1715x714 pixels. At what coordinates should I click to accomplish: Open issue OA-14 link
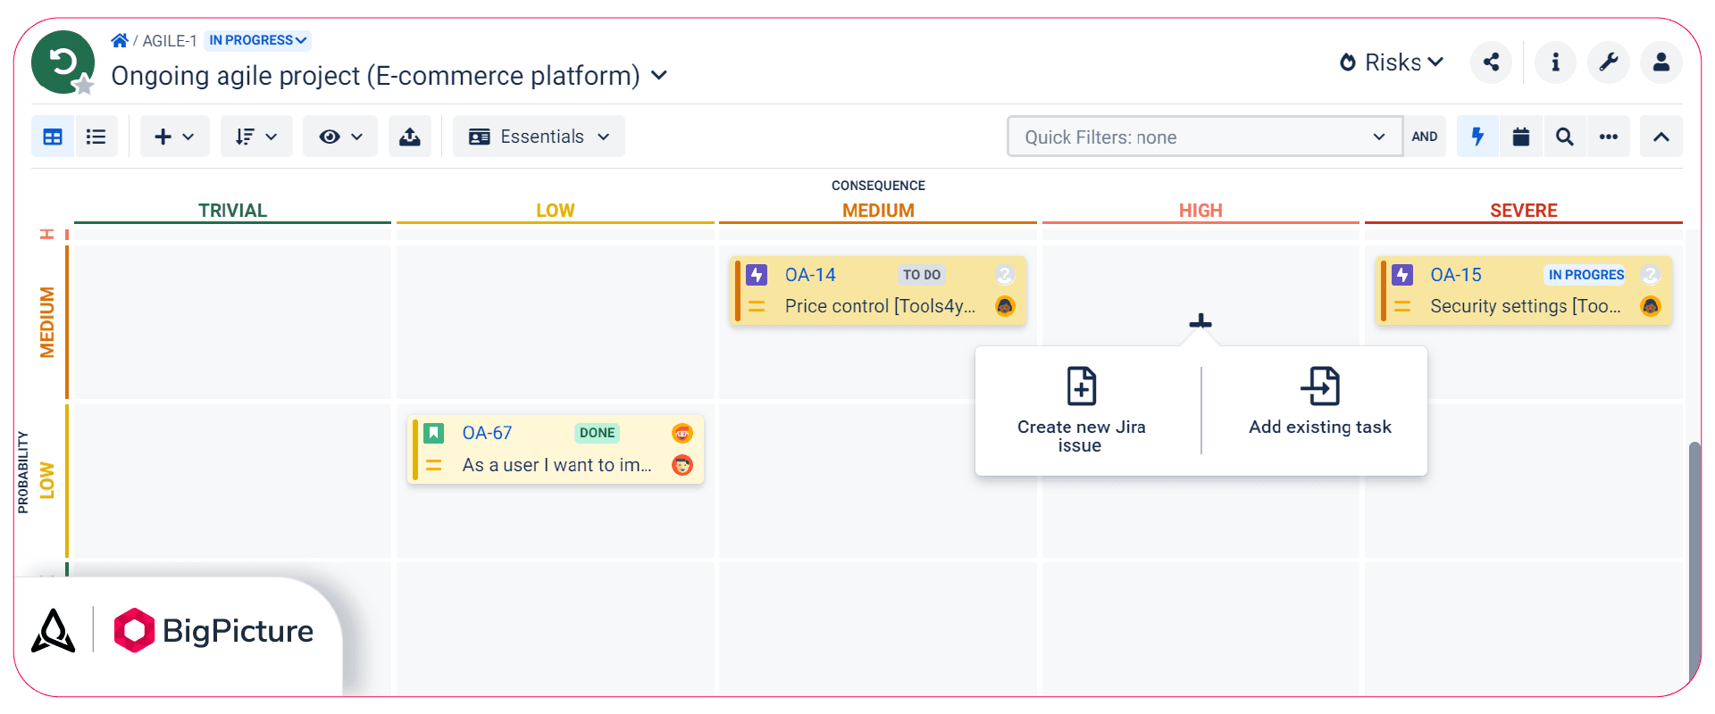tap(810, 275)
